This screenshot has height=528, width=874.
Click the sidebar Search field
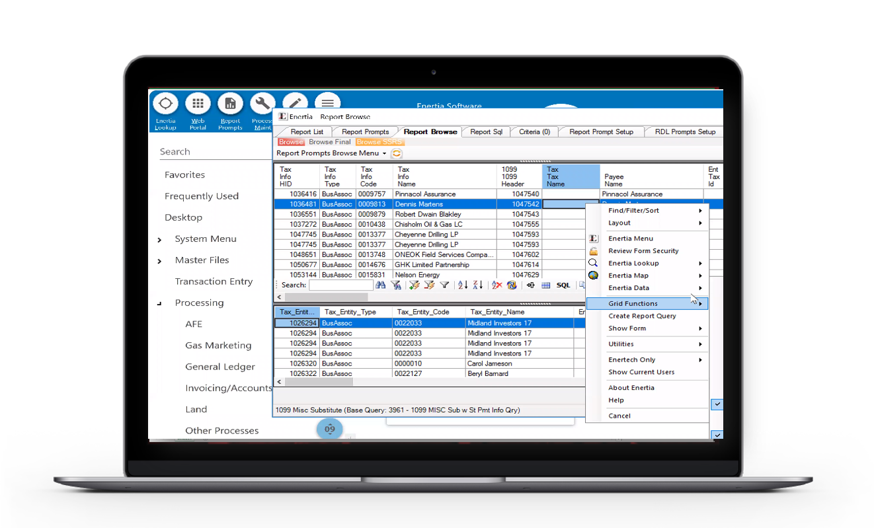tap(215, 152)
